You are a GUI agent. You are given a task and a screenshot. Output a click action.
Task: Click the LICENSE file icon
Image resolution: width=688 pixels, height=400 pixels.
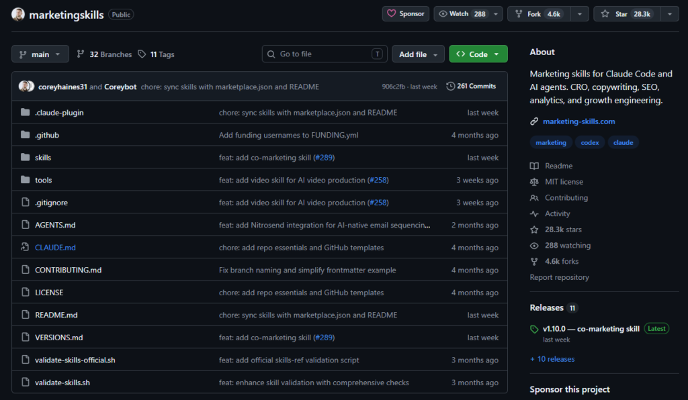[x=26, y=292]
